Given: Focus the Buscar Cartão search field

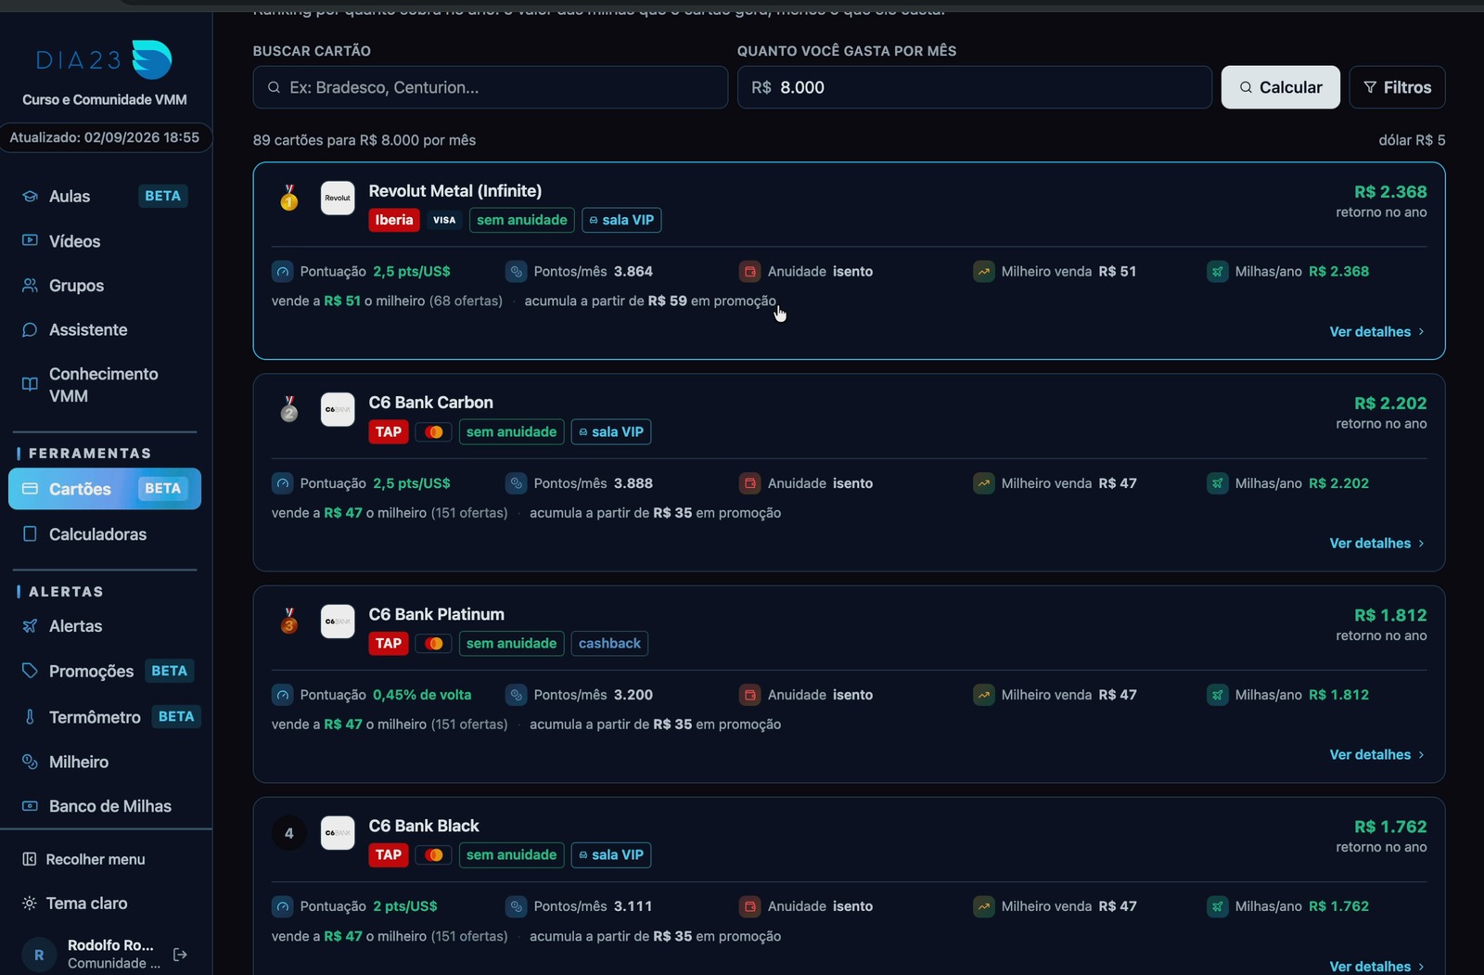Looking at the screenshot, I should 490,87.
